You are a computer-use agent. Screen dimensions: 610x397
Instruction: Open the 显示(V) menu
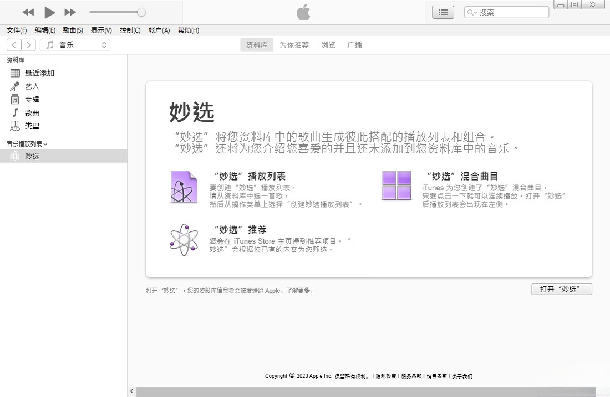point(101,30)
